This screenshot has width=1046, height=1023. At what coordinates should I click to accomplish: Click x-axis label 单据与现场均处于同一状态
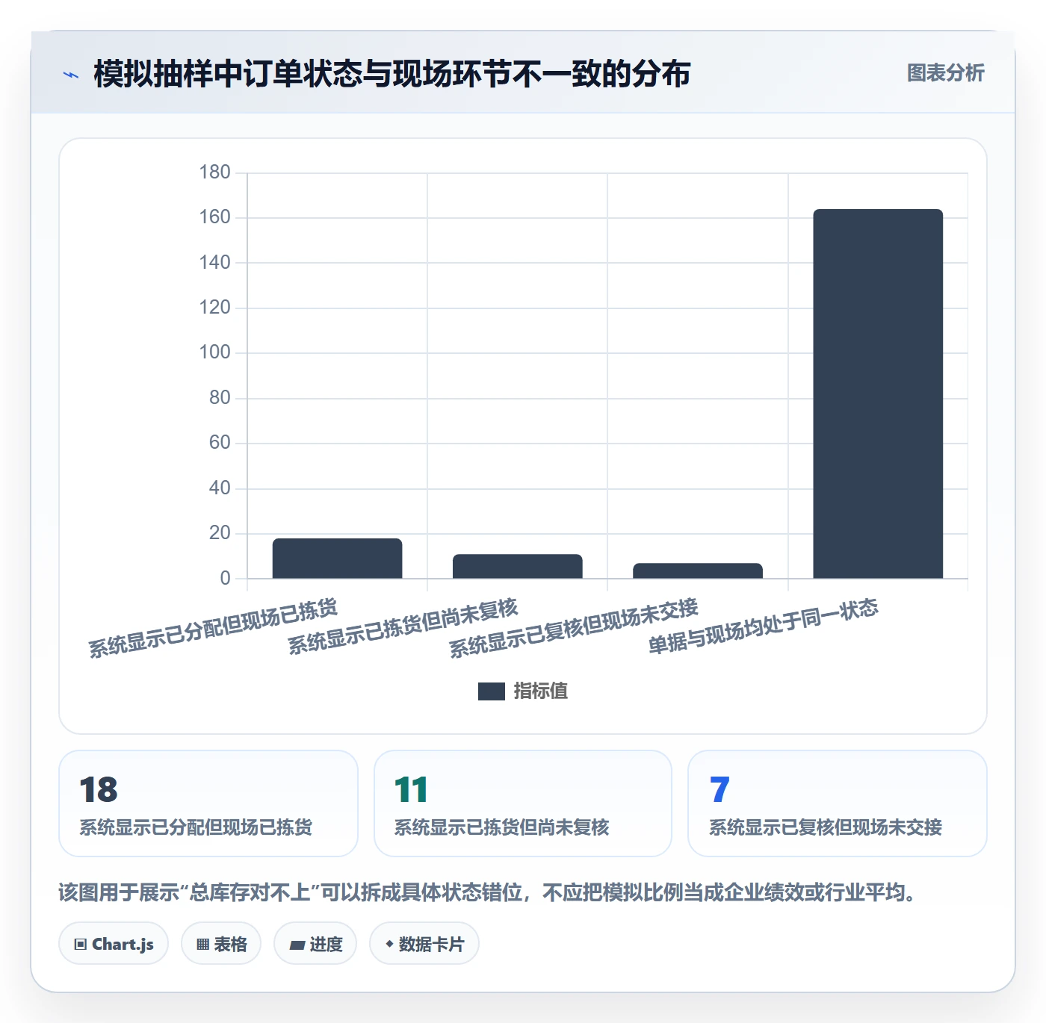click(x=763, y=626)
